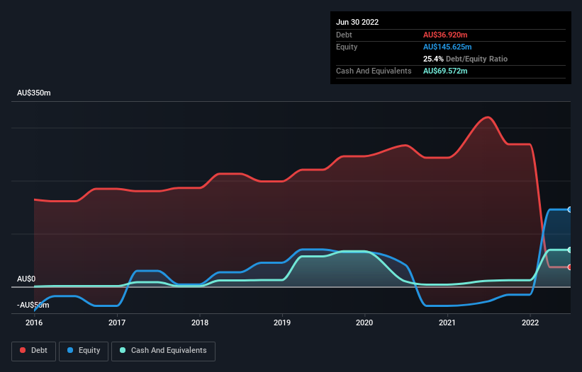Select the blue Equity endpoint marker
The height and width of the screenshot is (372, 582).
point(570,209)
